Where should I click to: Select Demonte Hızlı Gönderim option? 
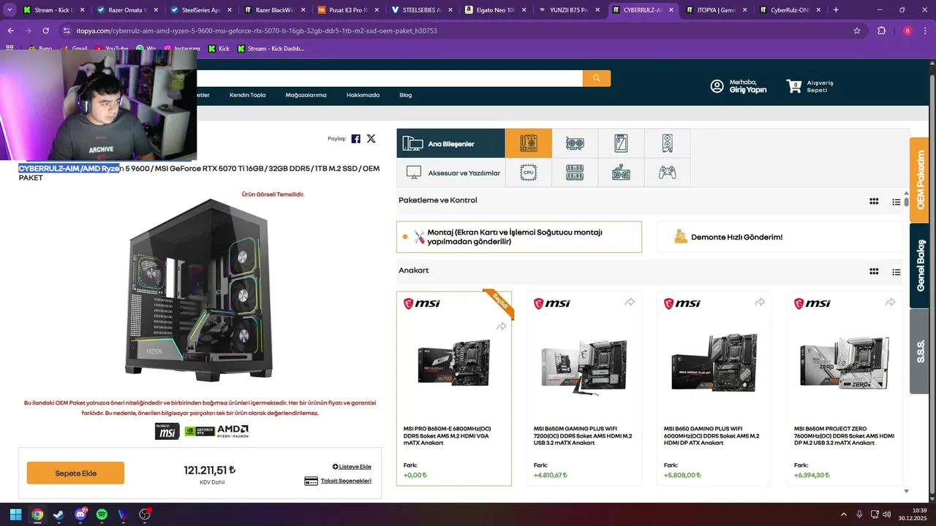[x=780, y=237]
